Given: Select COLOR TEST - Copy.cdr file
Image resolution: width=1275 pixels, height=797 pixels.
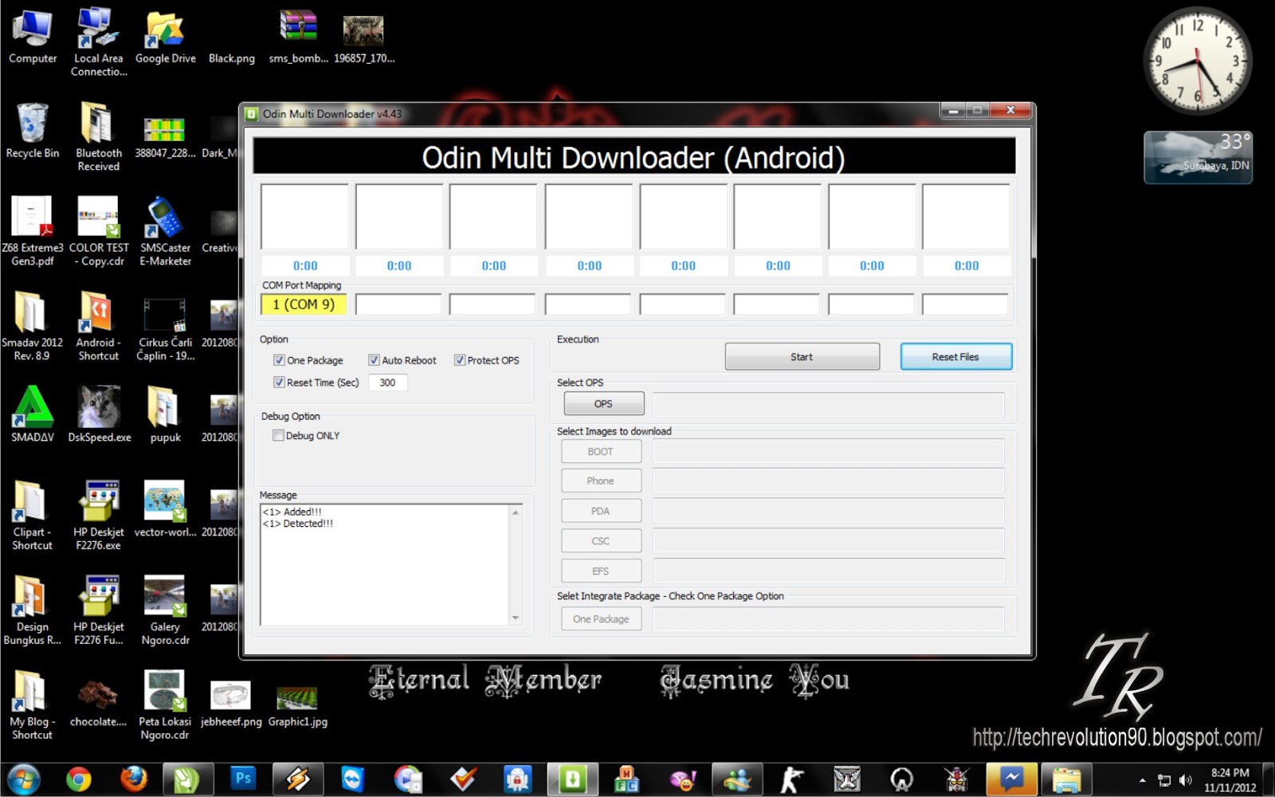Looking at the screenshot, I should pos(98,231).
